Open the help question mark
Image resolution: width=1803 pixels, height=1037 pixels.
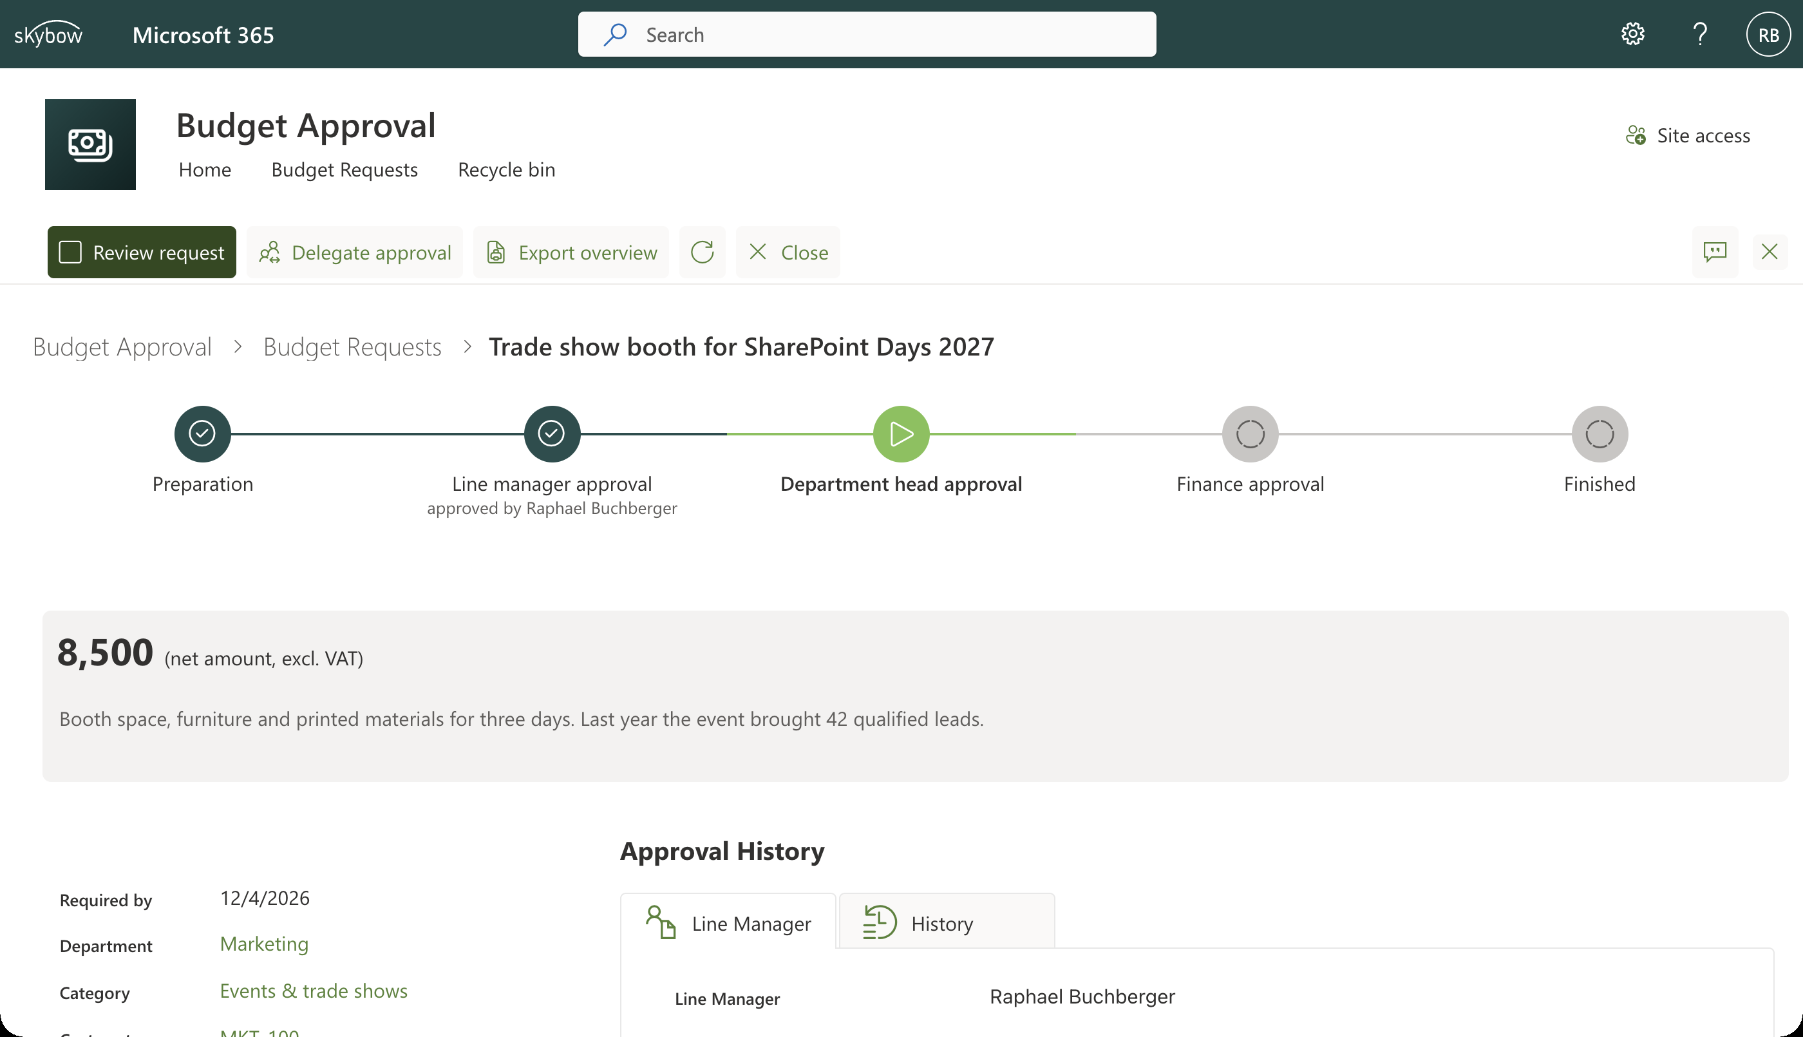point(1700,34)
